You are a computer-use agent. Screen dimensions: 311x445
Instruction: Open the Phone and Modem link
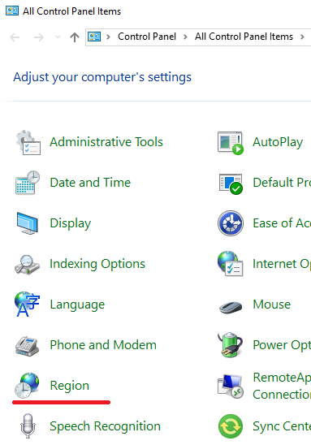coord(103,345)
